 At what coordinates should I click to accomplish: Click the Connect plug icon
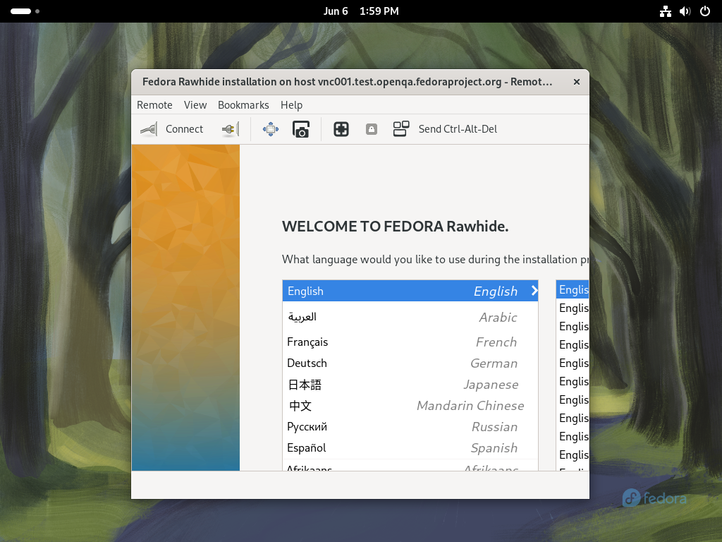pos(149,129)
